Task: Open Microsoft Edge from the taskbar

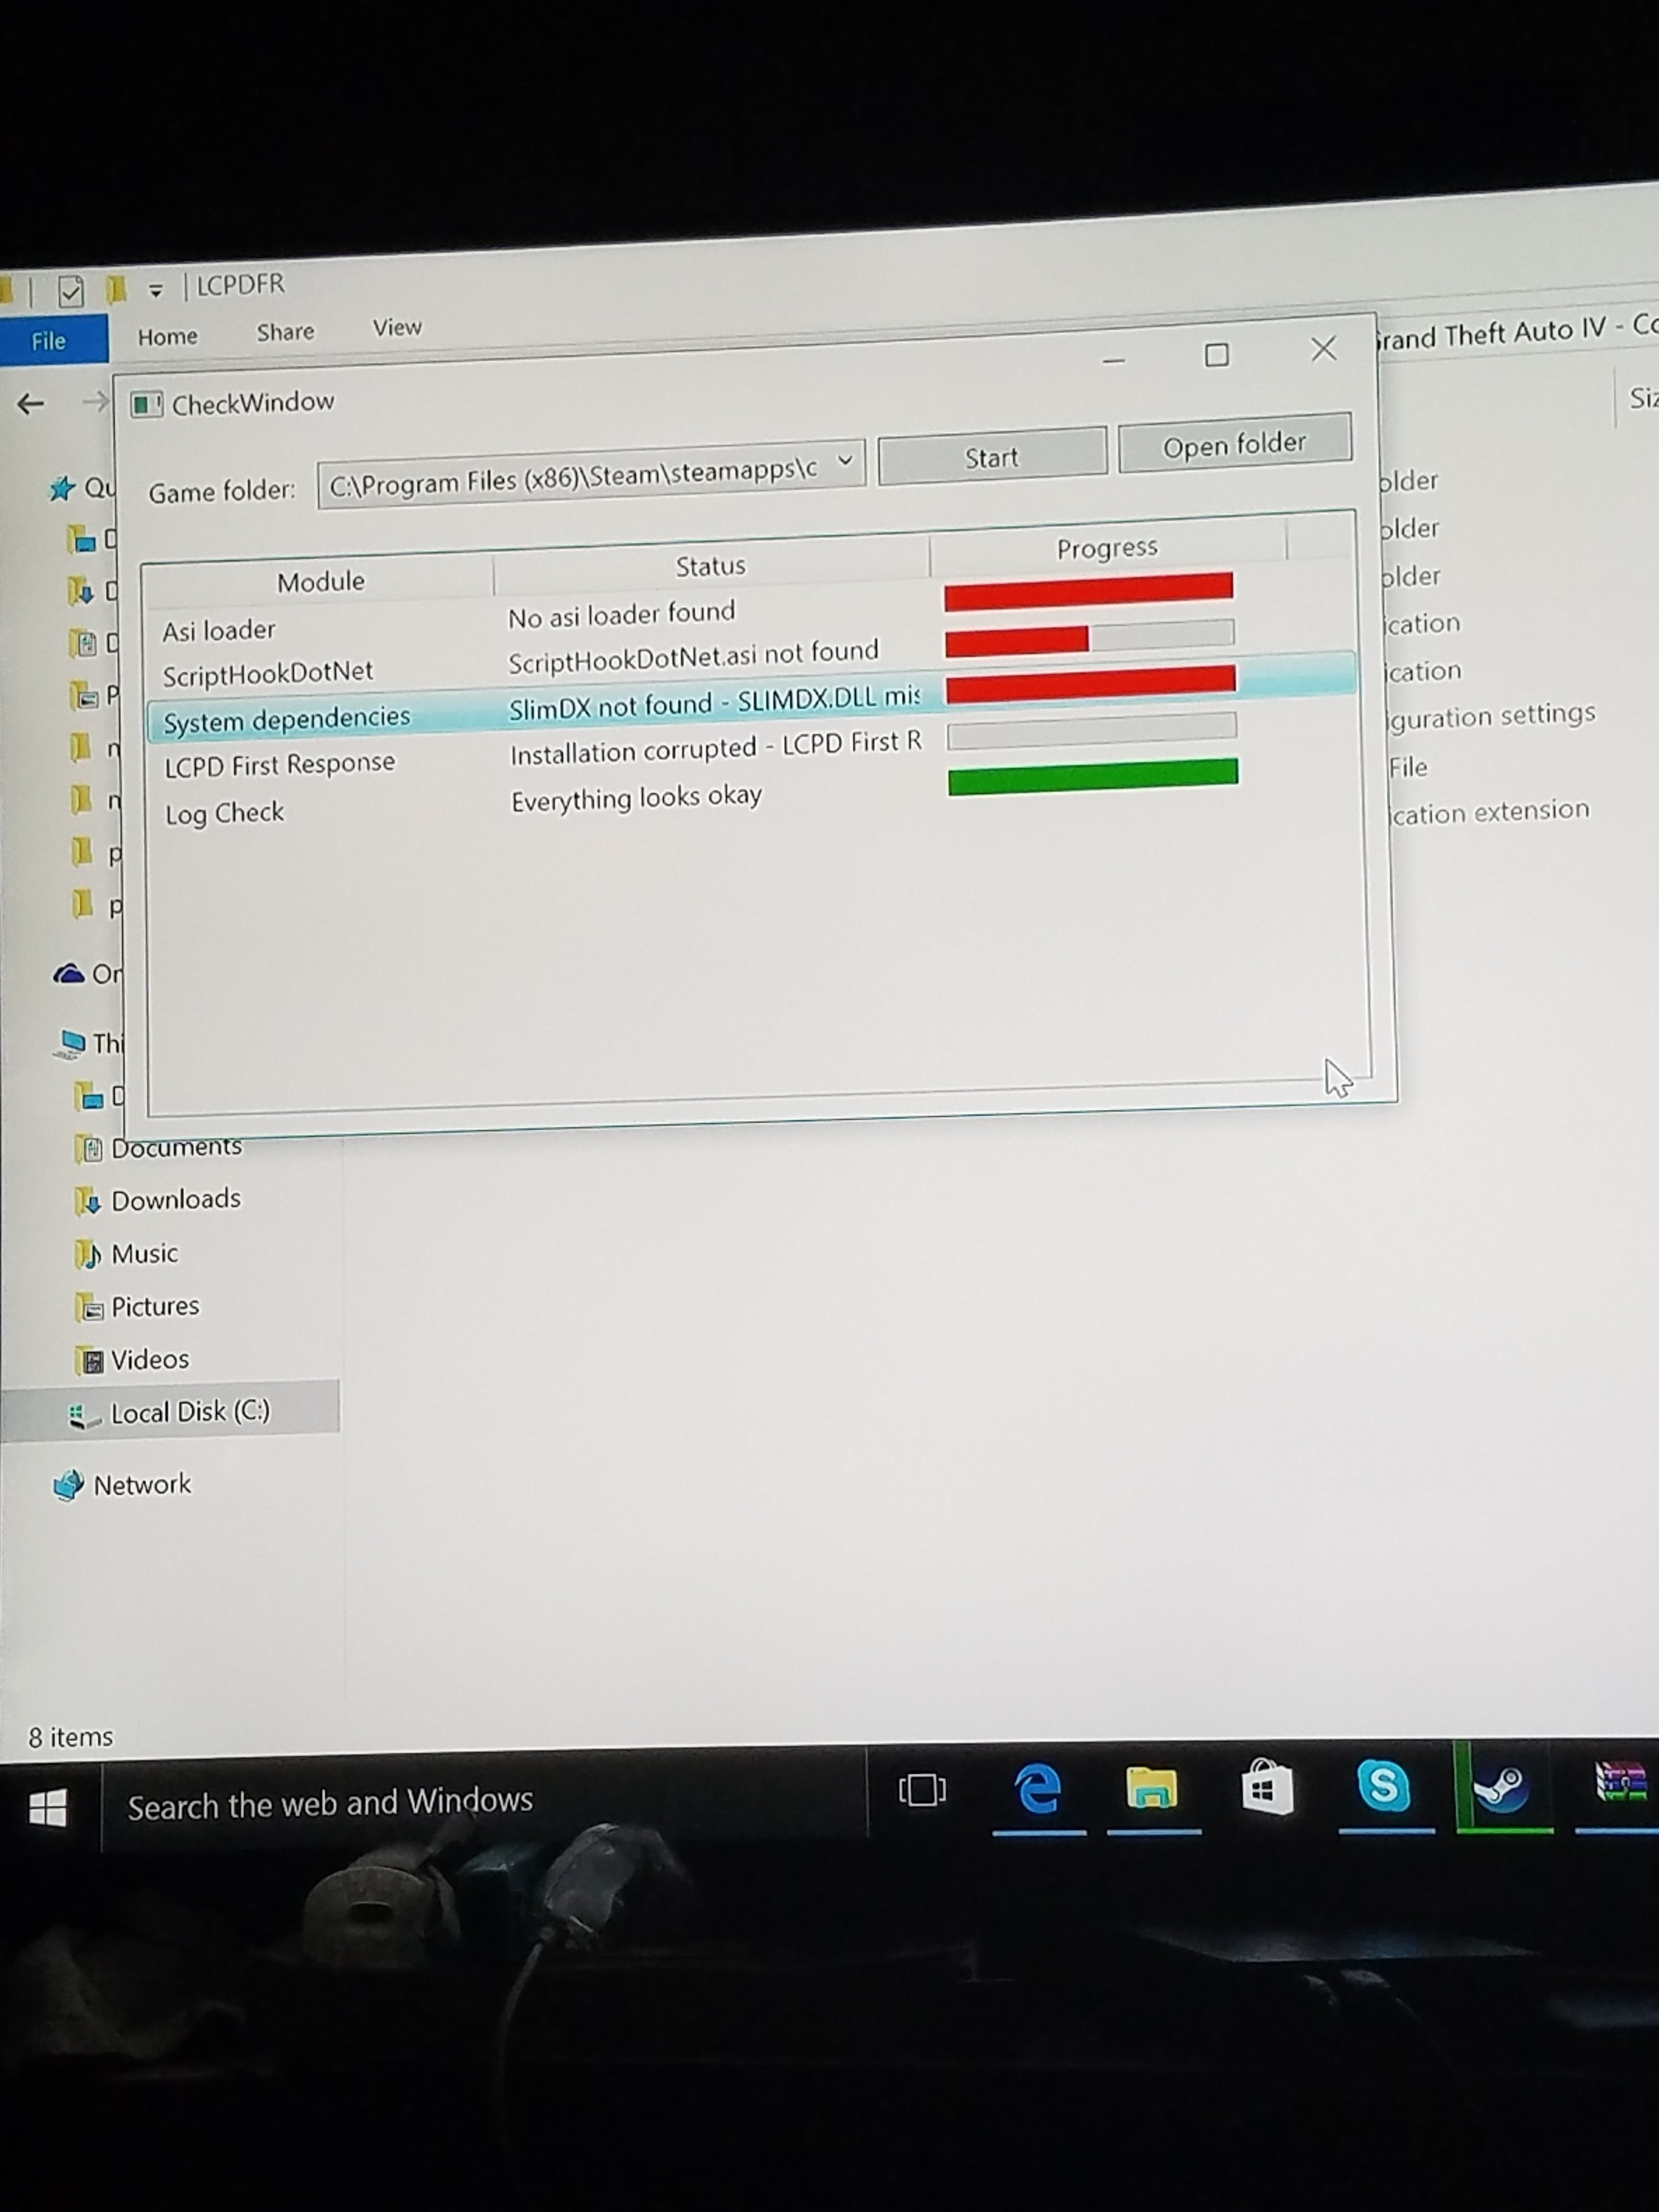Action: pyautogui.click(x=1038, y=1789)
